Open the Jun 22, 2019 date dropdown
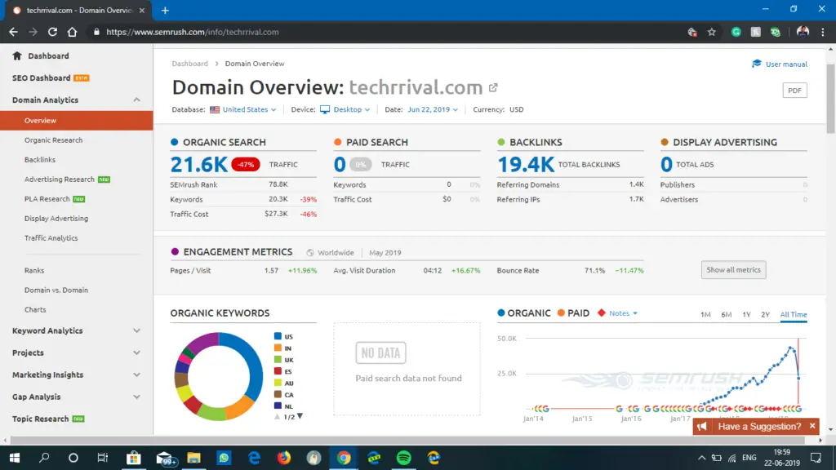 [433, 110]
